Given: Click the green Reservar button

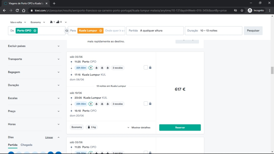Looking at the screenshot, I should (180, 128).
